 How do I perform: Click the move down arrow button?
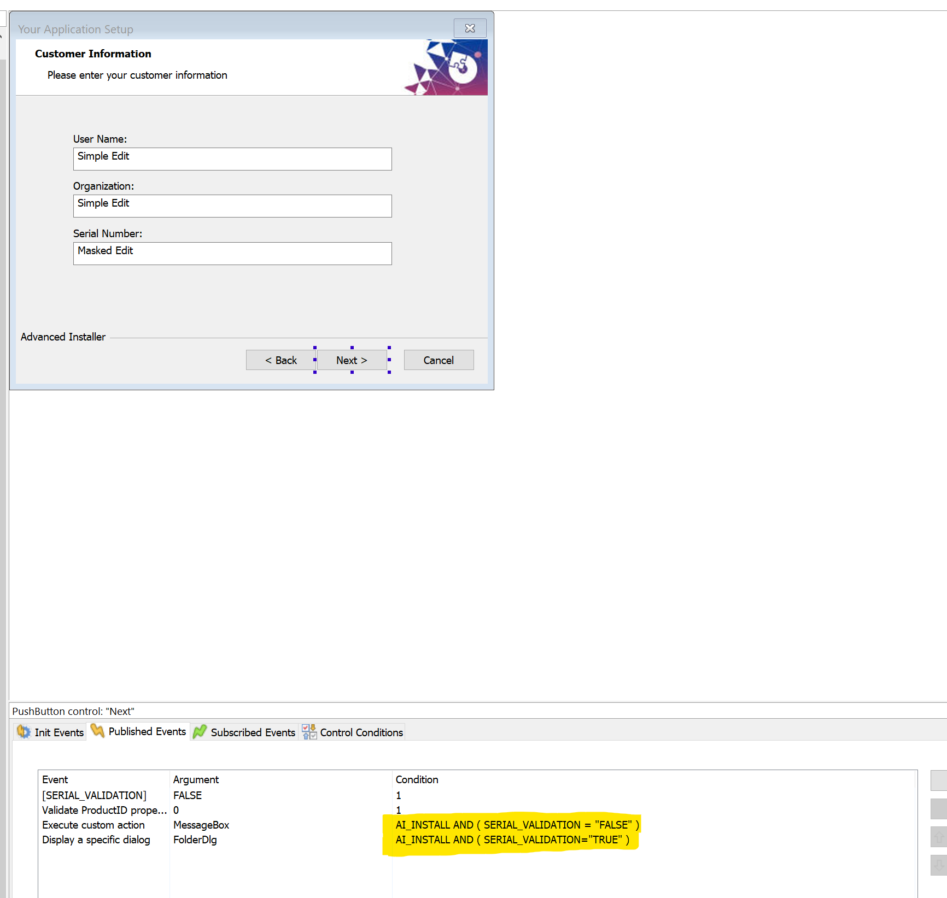coord(939,865)
